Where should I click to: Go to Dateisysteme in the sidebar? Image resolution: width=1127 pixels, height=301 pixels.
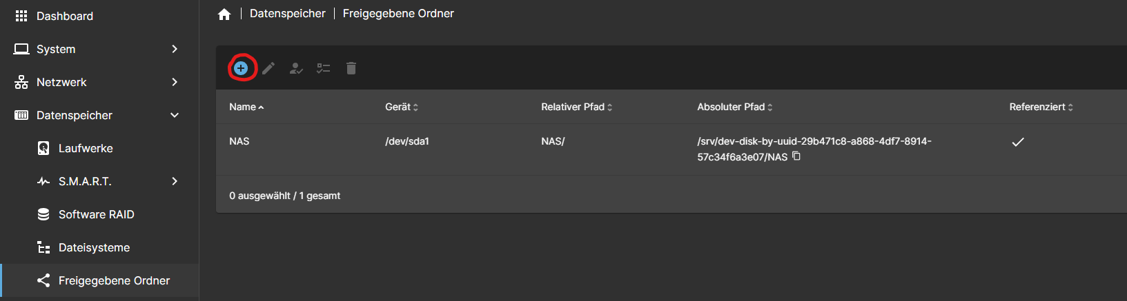coord(94,247)
